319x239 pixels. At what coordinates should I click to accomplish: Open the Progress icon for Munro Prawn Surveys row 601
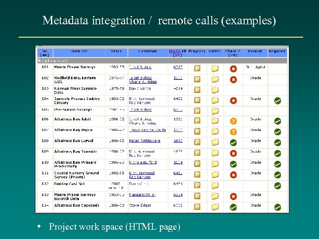197,68
